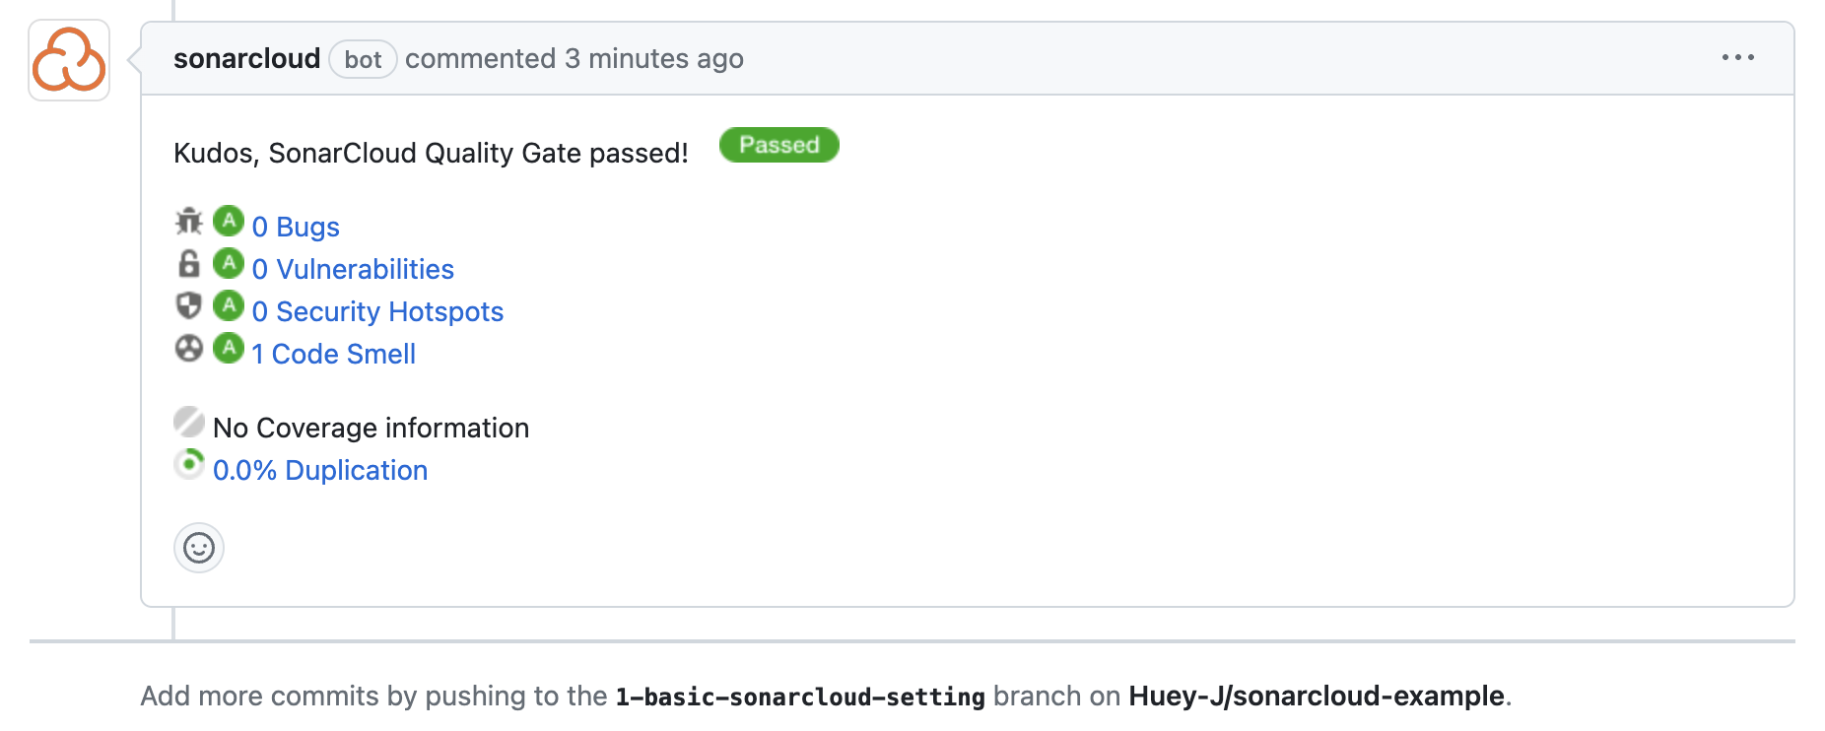Click the duplication circle indicator icon
1825x731 pixels.
[189, 464]
